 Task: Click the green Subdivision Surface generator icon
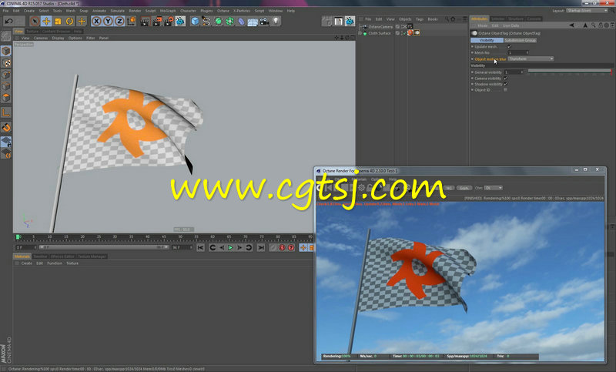218,22
